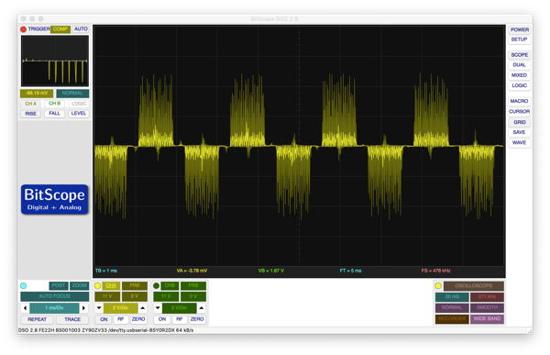Toggle channel B ON button

click(x=162, y=319)
